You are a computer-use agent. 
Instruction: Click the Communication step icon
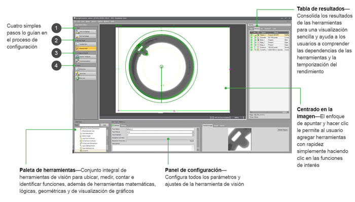(x=78, y=61)
